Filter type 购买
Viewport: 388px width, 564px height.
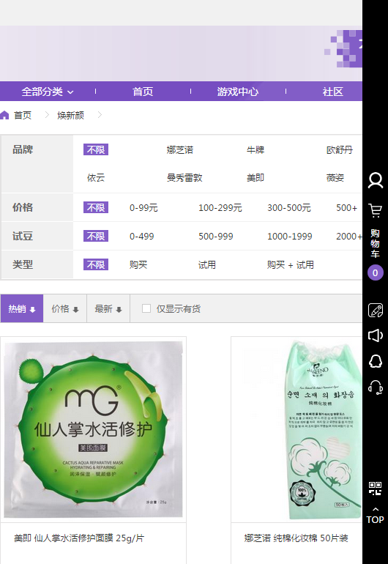138,264
